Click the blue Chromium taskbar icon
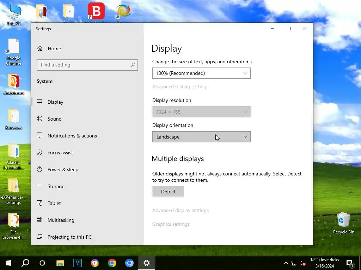 click(x=129, y=263)
